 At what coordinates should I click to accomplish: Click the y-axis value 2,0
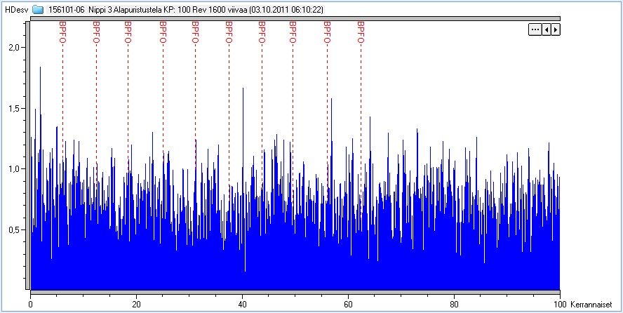14,48
